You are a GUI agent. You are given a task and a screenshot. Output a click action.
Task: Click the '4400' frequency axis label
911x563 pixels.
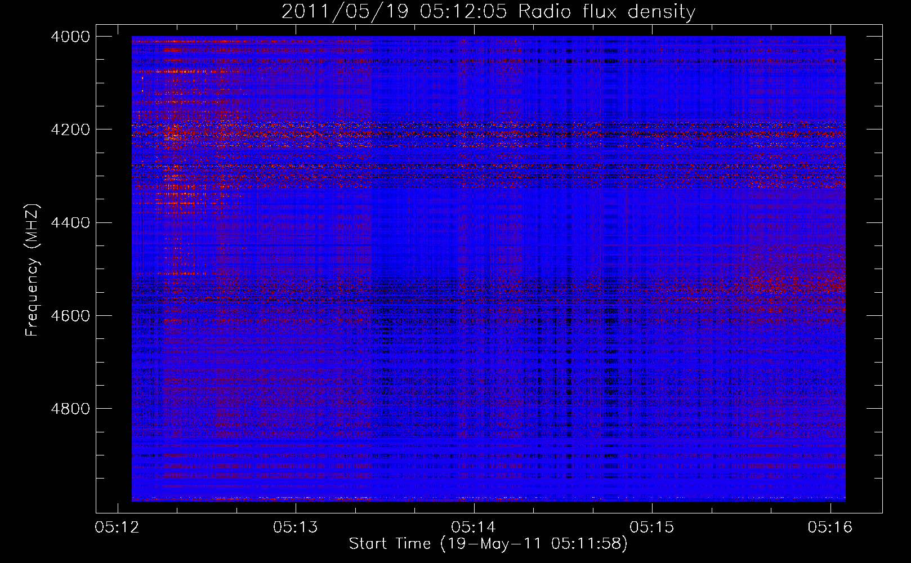point(70,223)
